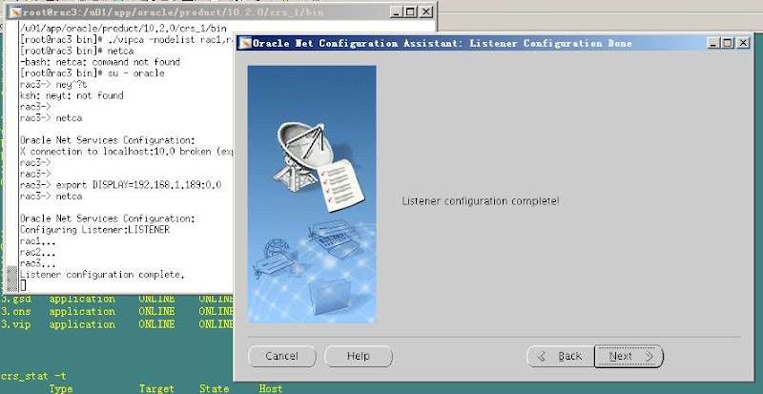
Task: Close the Oracle Net Configuration Assistant window
Action: pos(743,43)
